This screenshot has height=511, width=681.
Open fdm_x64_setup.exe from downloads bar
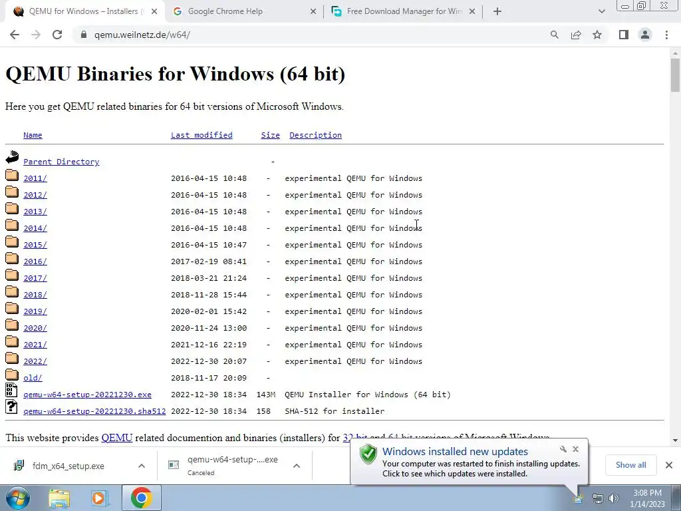click(x=68, y=466)
